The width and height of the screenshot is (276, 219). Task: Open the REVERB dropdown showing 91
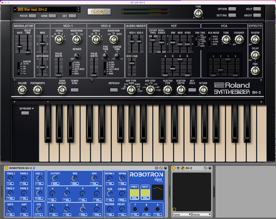109,215
